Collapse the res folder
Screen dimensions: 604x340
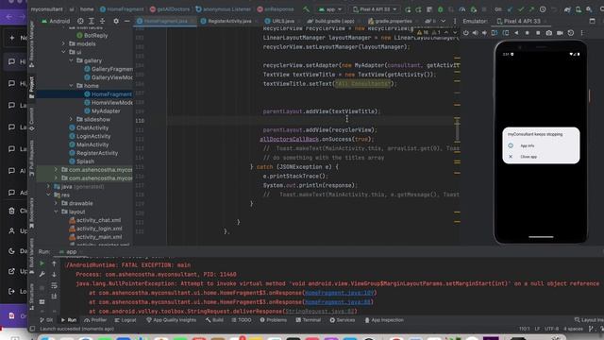tap(48, 195)
